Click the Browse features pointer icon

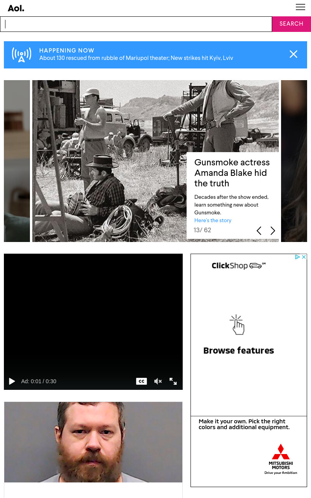click(237, 325)
